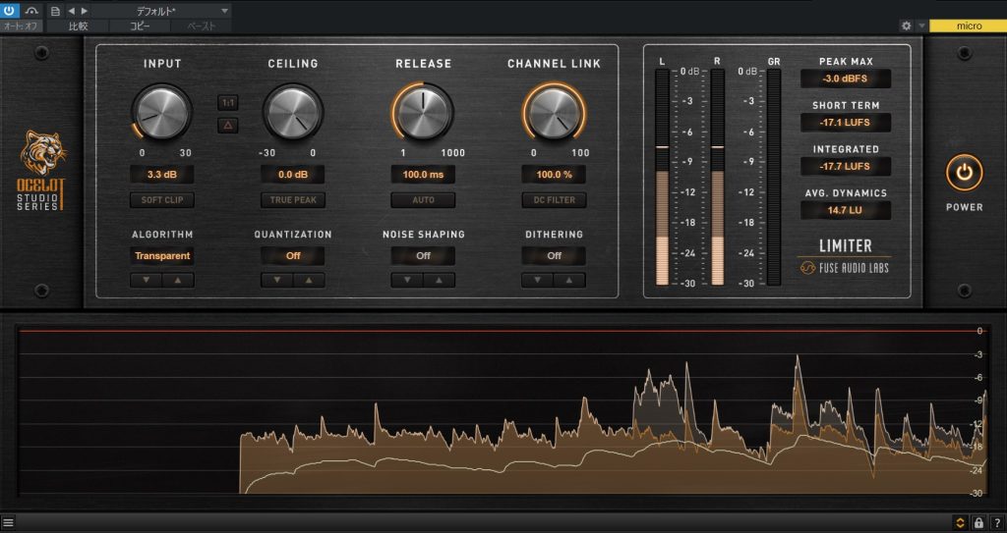This screenshot has height=533, width=1007.
Task: Open help with the question mark icon
Action: [x=996, y=522]
